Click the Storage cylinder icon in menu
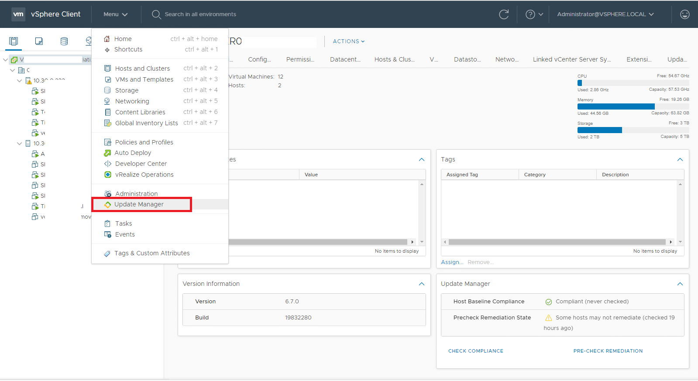This screenshot has height=381, width=698. [107, 90]
